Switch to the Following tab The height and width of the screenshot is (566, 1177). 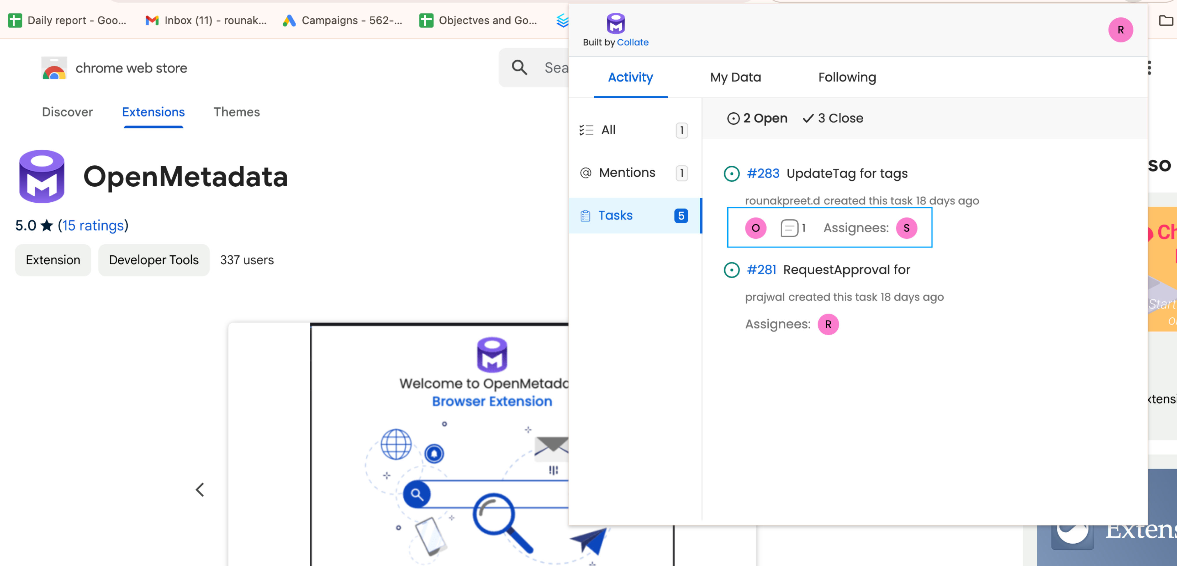point(847,77)
